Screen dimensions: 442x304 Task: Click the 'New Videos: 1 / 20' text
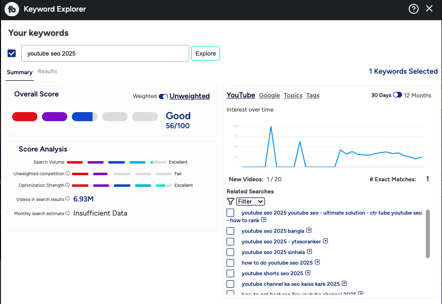pyautogui.click(x=255, y=179)
